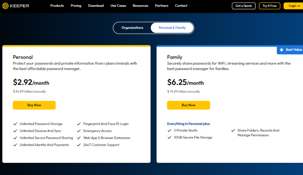Click the Unlimited Secure Password Sharing text
This screenshot has width=303, height=175.
pyautogui.click(x=46, y=138)
